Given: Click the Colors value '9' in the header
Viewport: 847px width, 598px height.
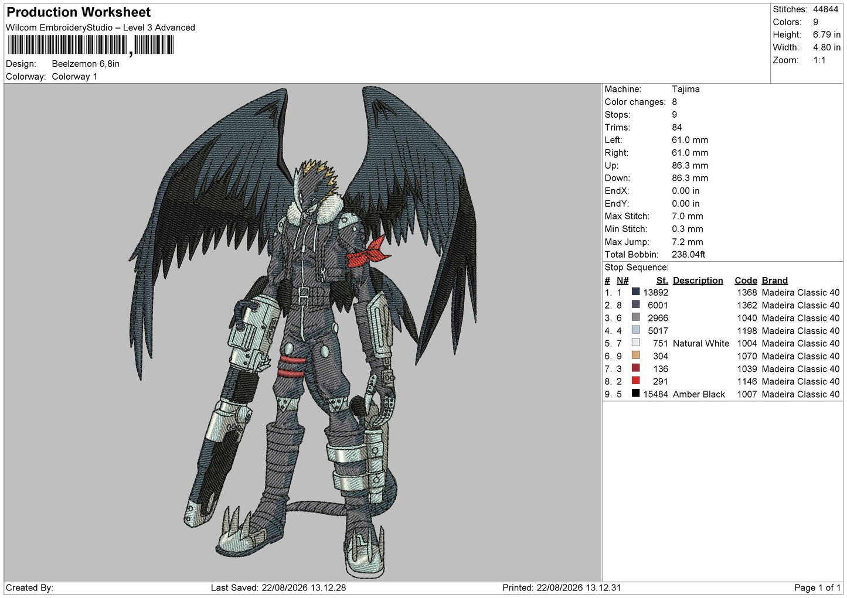Looking at the screenshot, I should [x=815, y=22].
